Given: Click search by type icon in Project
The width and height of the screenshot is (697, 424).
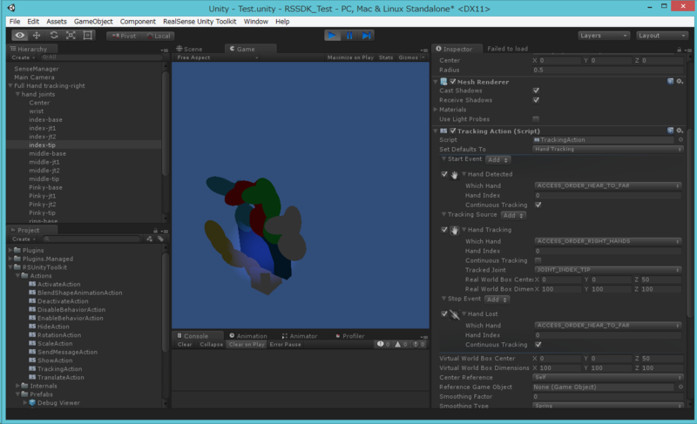Looking at the screenshot, I should coord(149,239).
